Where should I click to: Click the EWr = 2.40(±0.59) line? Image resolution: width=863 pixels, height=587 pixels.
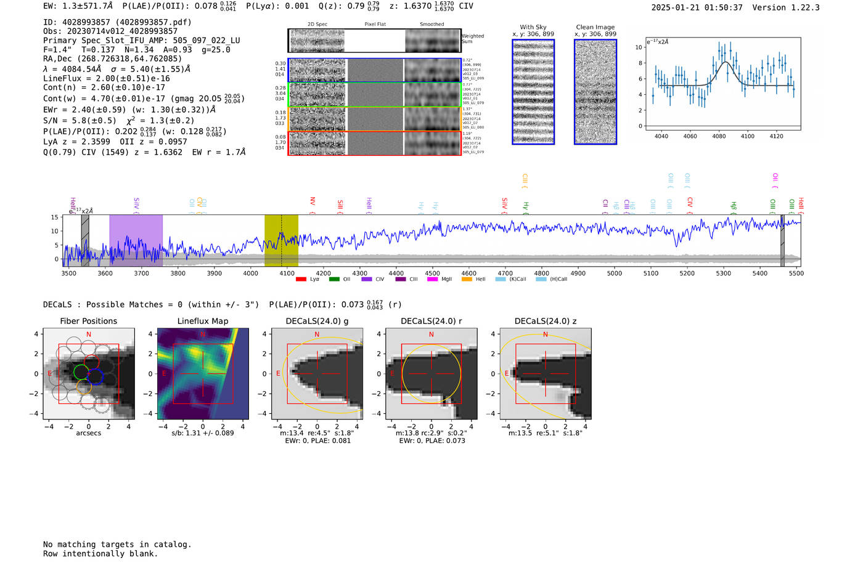(129, 110)
